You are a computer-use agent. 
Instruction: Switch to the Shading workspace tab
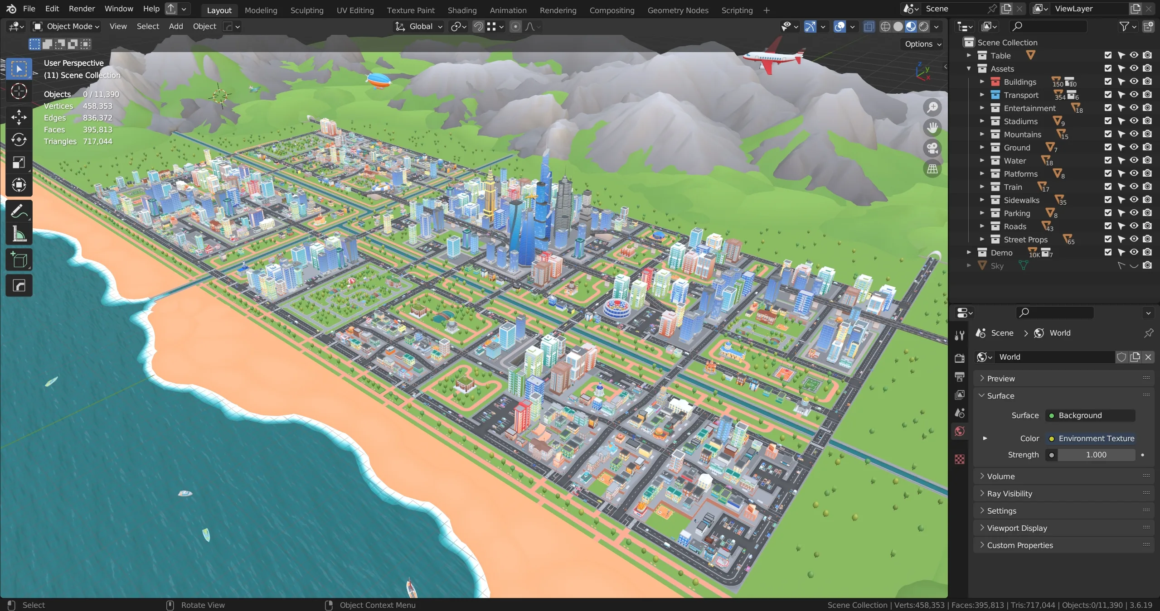click(x=462, y=10)
